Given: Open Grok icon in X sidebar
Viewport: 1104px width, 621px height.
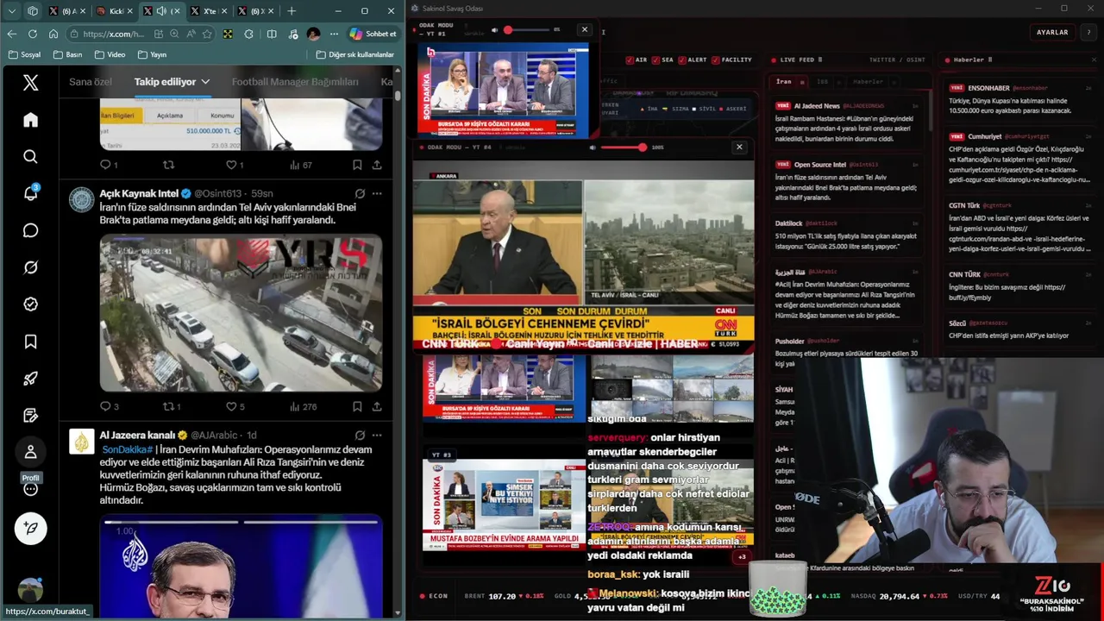Looking at the screenshot, I should click(30, 267).
